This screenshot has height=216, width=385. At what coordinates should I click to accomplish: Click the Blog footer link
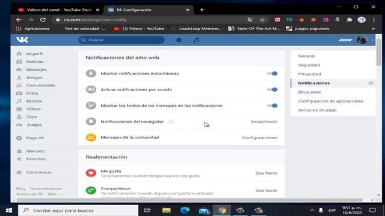pyautogui.click(x=20, y=188)
